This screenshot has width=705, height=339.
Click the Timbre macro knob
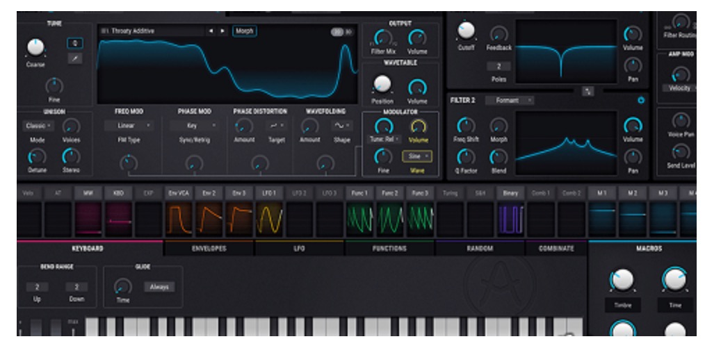[623, 280]
